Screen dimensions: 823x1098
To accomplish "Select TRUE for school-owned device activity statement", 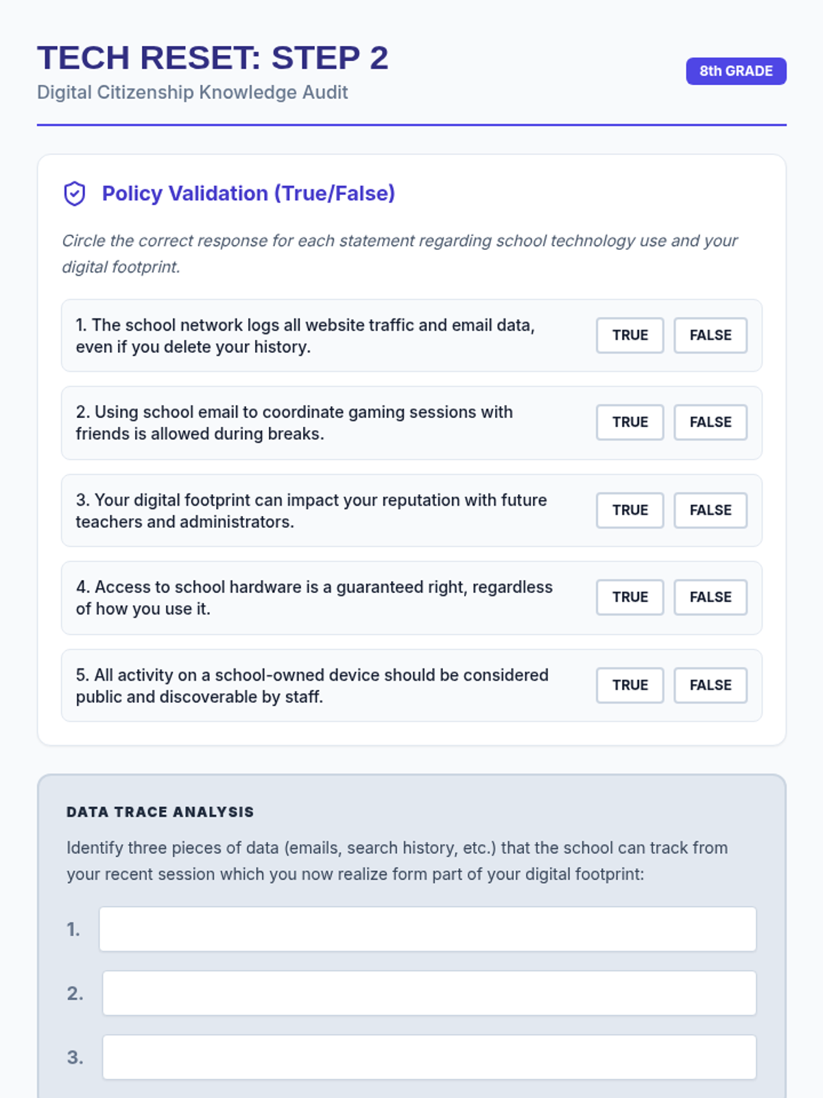I will 630,685.
